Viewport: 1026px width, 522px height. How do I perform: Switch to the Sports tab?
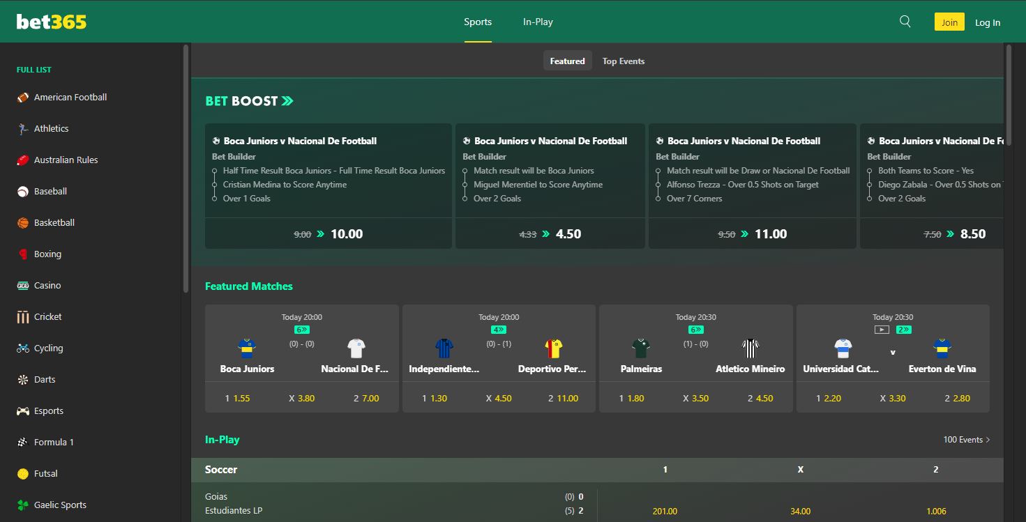pos(478,22)
